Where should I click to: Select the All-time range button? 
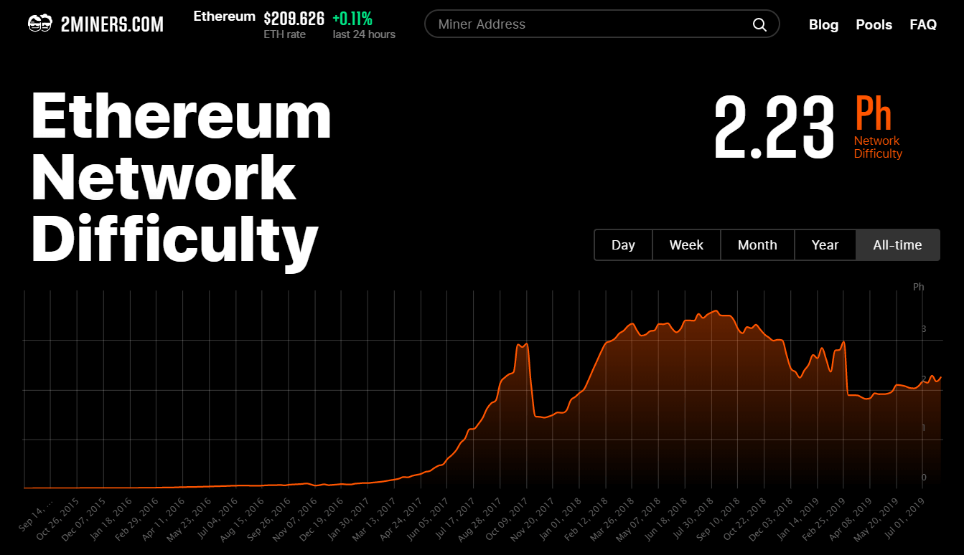(897, 245)
